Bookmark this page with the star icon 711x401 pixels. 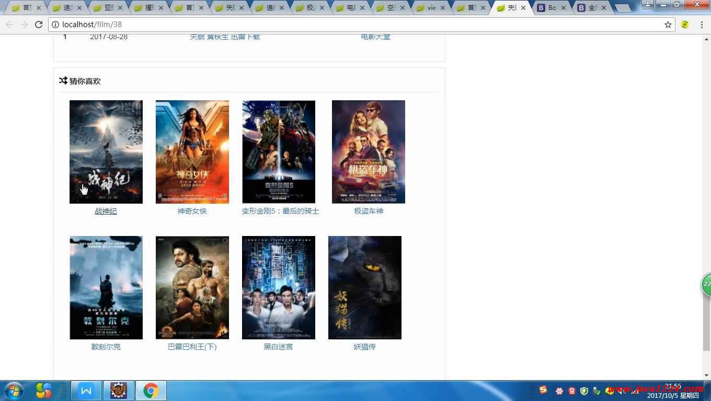668,25
